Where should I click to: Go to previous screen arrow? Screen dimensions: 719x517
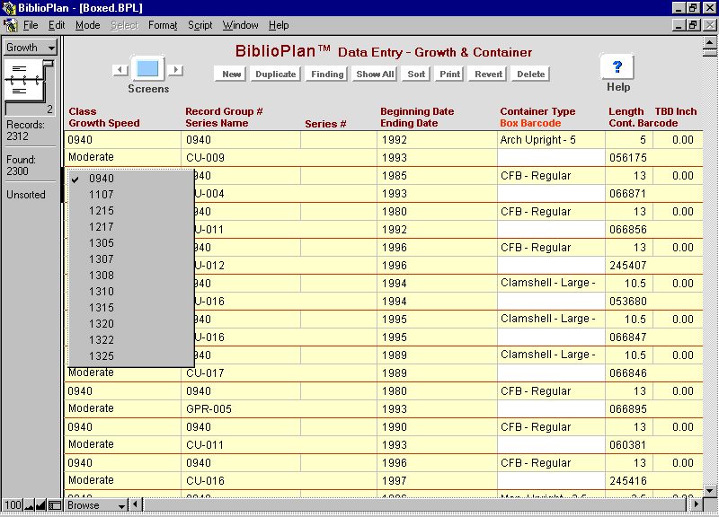point(120,70)
